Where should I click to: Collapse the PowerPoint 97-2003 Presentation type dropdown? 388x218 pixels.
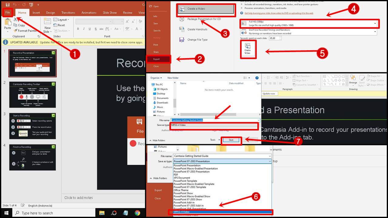coord(269,161)
